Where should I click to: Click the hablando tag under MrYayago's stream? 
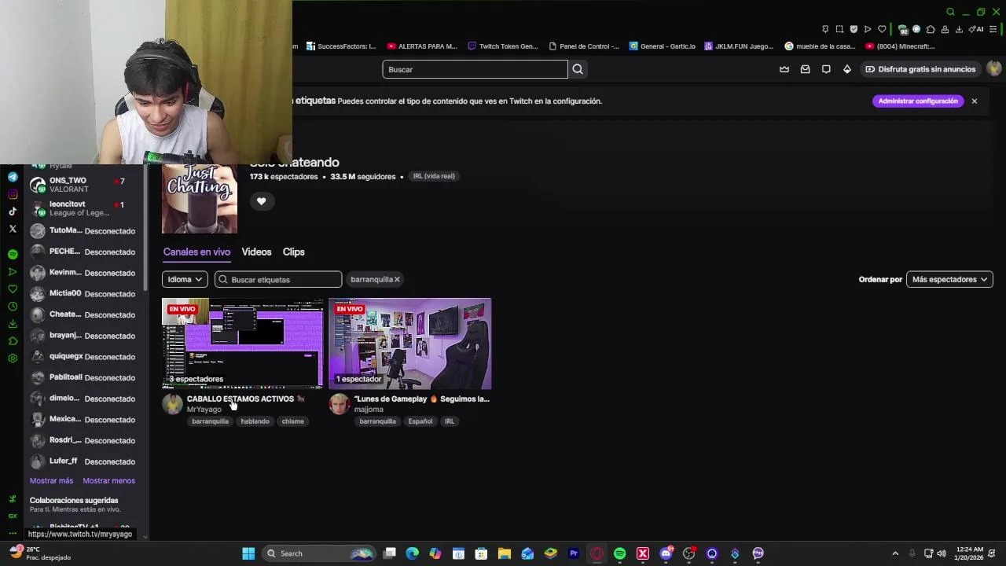pyautogui.click(x=255, y=421)
